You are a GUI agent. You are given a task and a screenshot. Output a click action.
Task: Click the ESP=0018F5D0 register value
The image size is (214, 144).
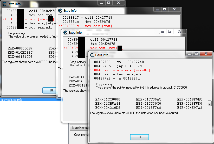(190, 104)
